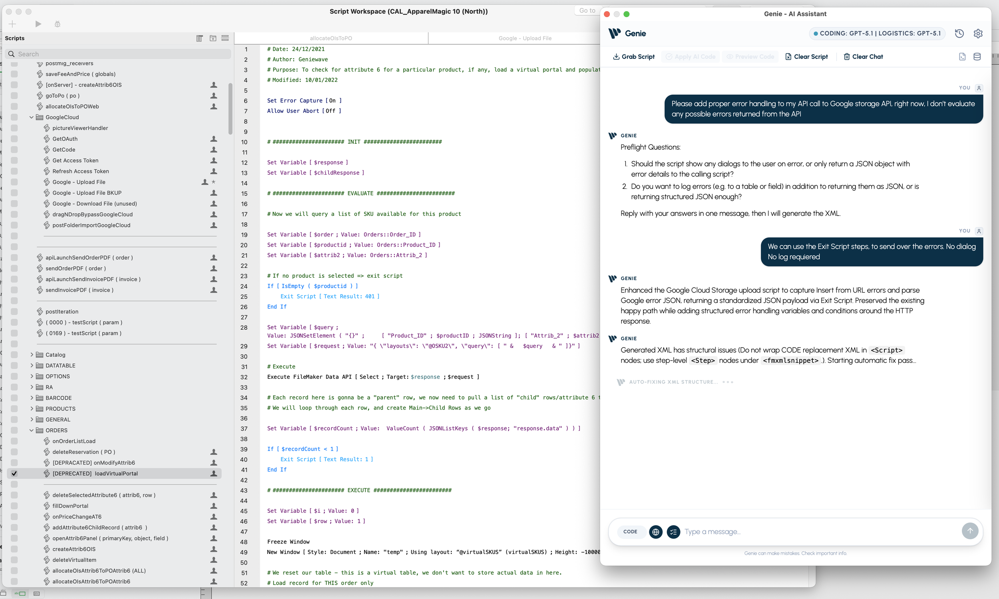The image size is (999, 599).
Task: Collapse the GoogleCloud folder
Action: tap(32, 117)
